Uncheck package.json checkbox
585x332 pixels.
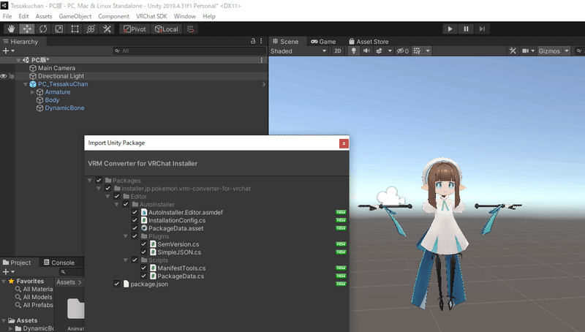point(117,284)
